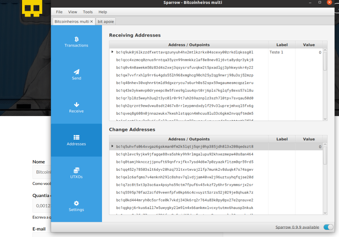The height and width of the screenshot is (237, 339).
Task: Select receiving address bc1qveq8g608n0jnnaz
Action: tap(185, 113)
